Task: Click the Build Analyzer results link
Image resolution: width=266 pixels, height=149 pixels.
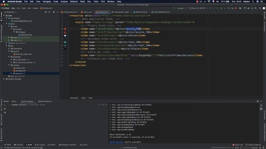Action: (x=116, y=142)
